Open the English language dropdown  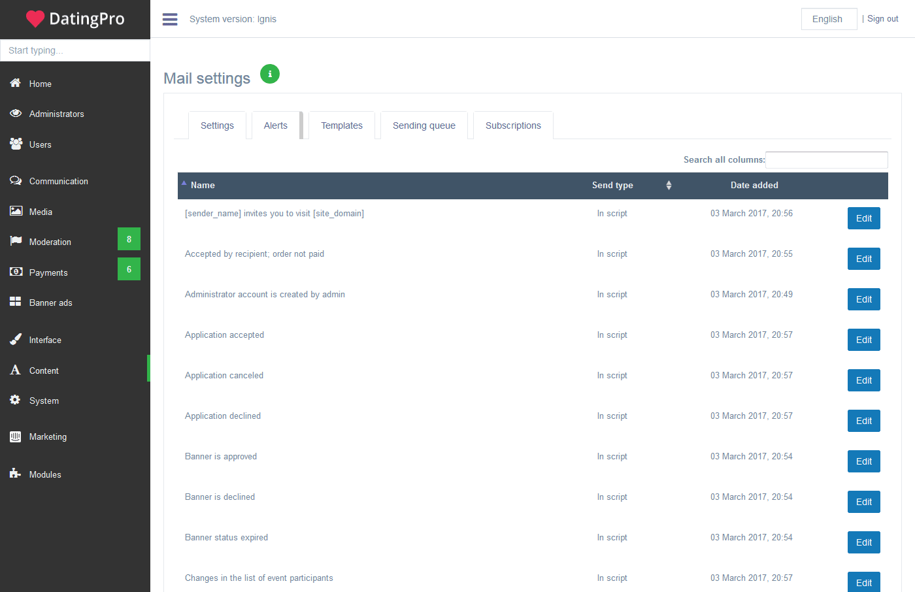pyautogui.click(x=829, y=19)
